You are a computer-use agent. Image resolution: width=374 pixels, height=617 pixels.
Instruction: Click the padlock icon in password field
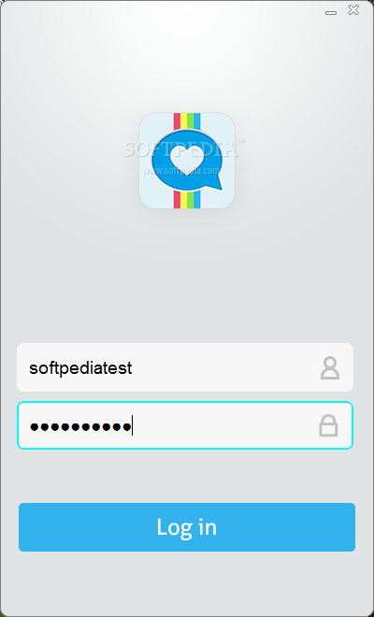click(x=328, y=425)
